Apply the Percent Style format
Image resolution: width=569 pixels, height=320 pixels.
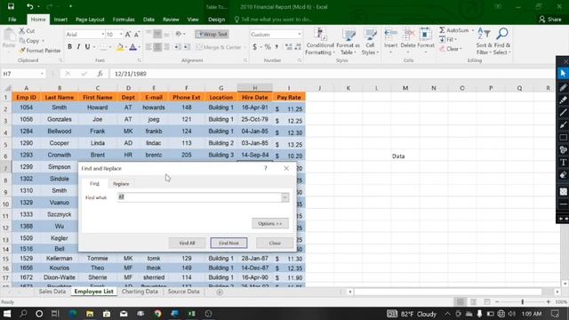tap(268, 47)
